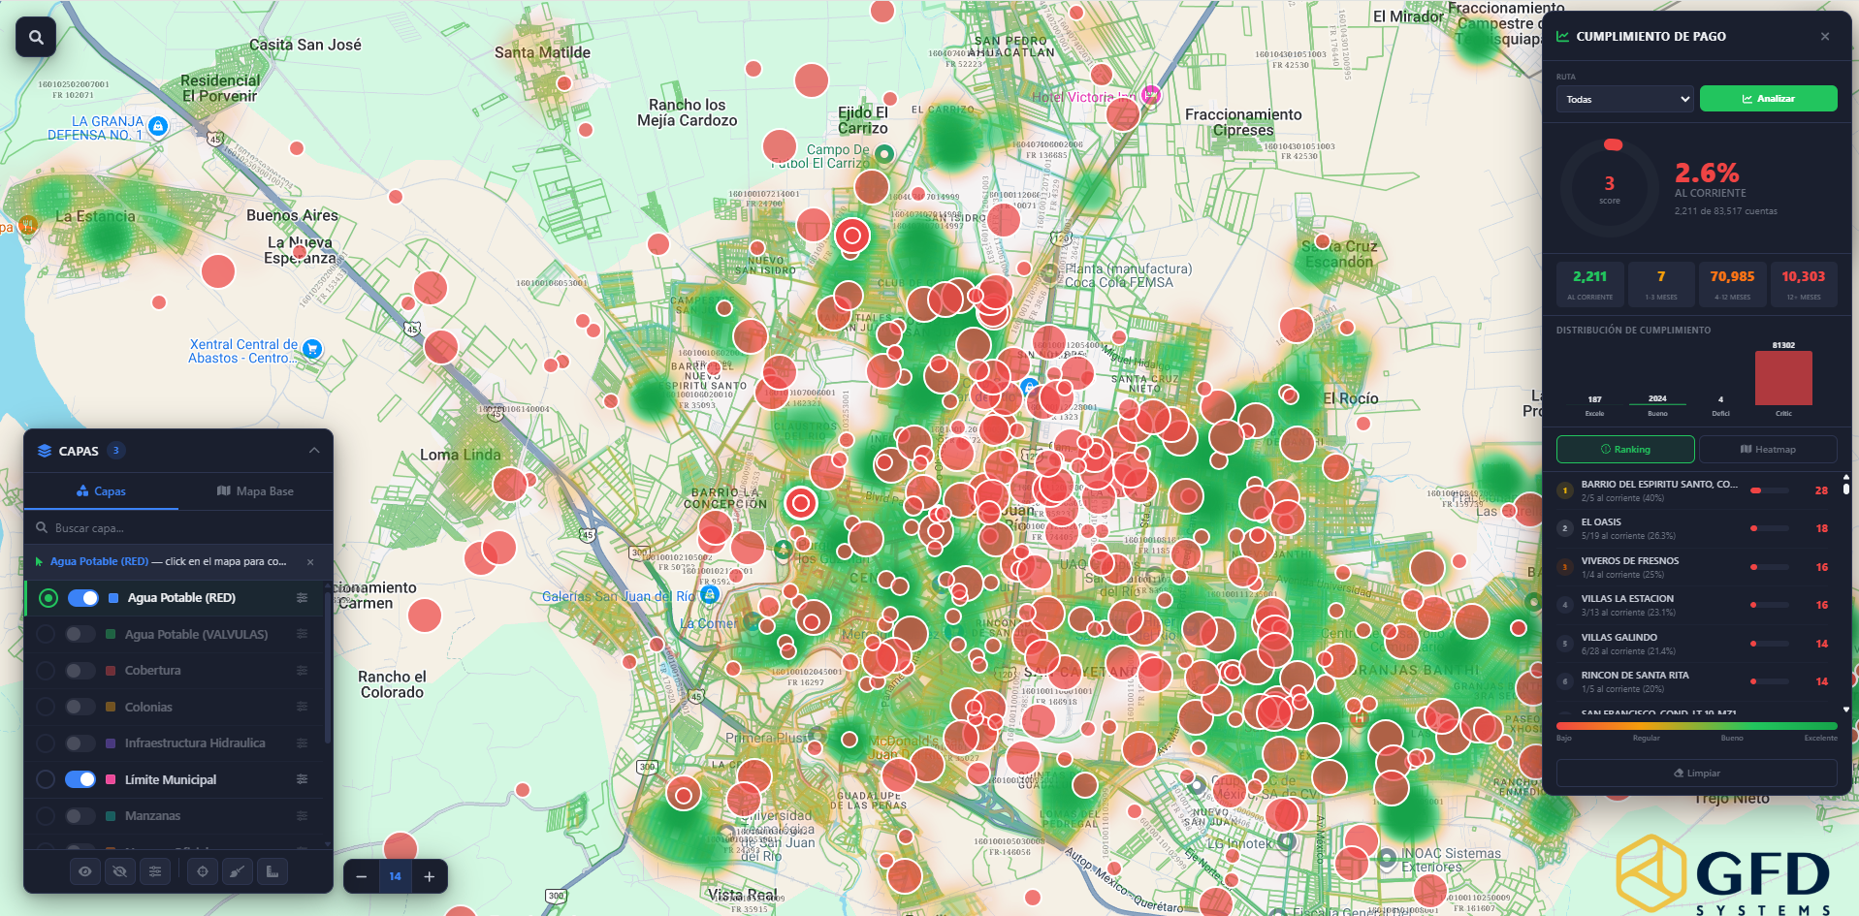Viewport: 1859px width, 916px height.
Task: Enable the Cobertura layer toggle
Action: (80, 671)
